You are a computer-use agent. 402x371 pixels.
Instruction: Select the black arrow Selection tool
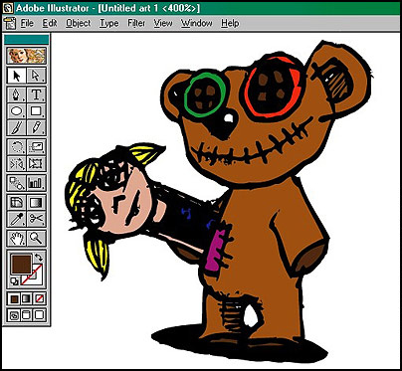[x=17, y=76]
